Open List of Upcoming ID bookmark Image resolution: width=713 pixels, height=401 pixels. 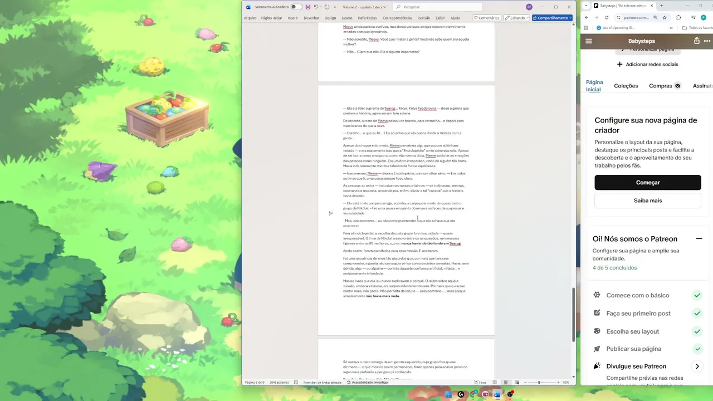615,28
